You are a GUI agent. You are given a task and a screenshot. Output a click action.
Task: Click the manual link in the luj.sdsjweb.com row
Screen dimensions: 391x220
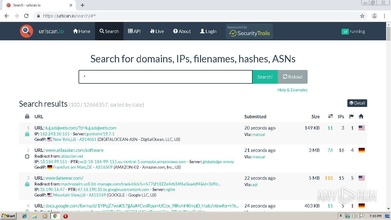(258, 134)
